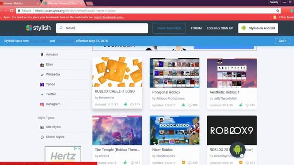The image size is (294, 165).
Task: Click the Hertz advertisement
Action: [x=63, y=154]
